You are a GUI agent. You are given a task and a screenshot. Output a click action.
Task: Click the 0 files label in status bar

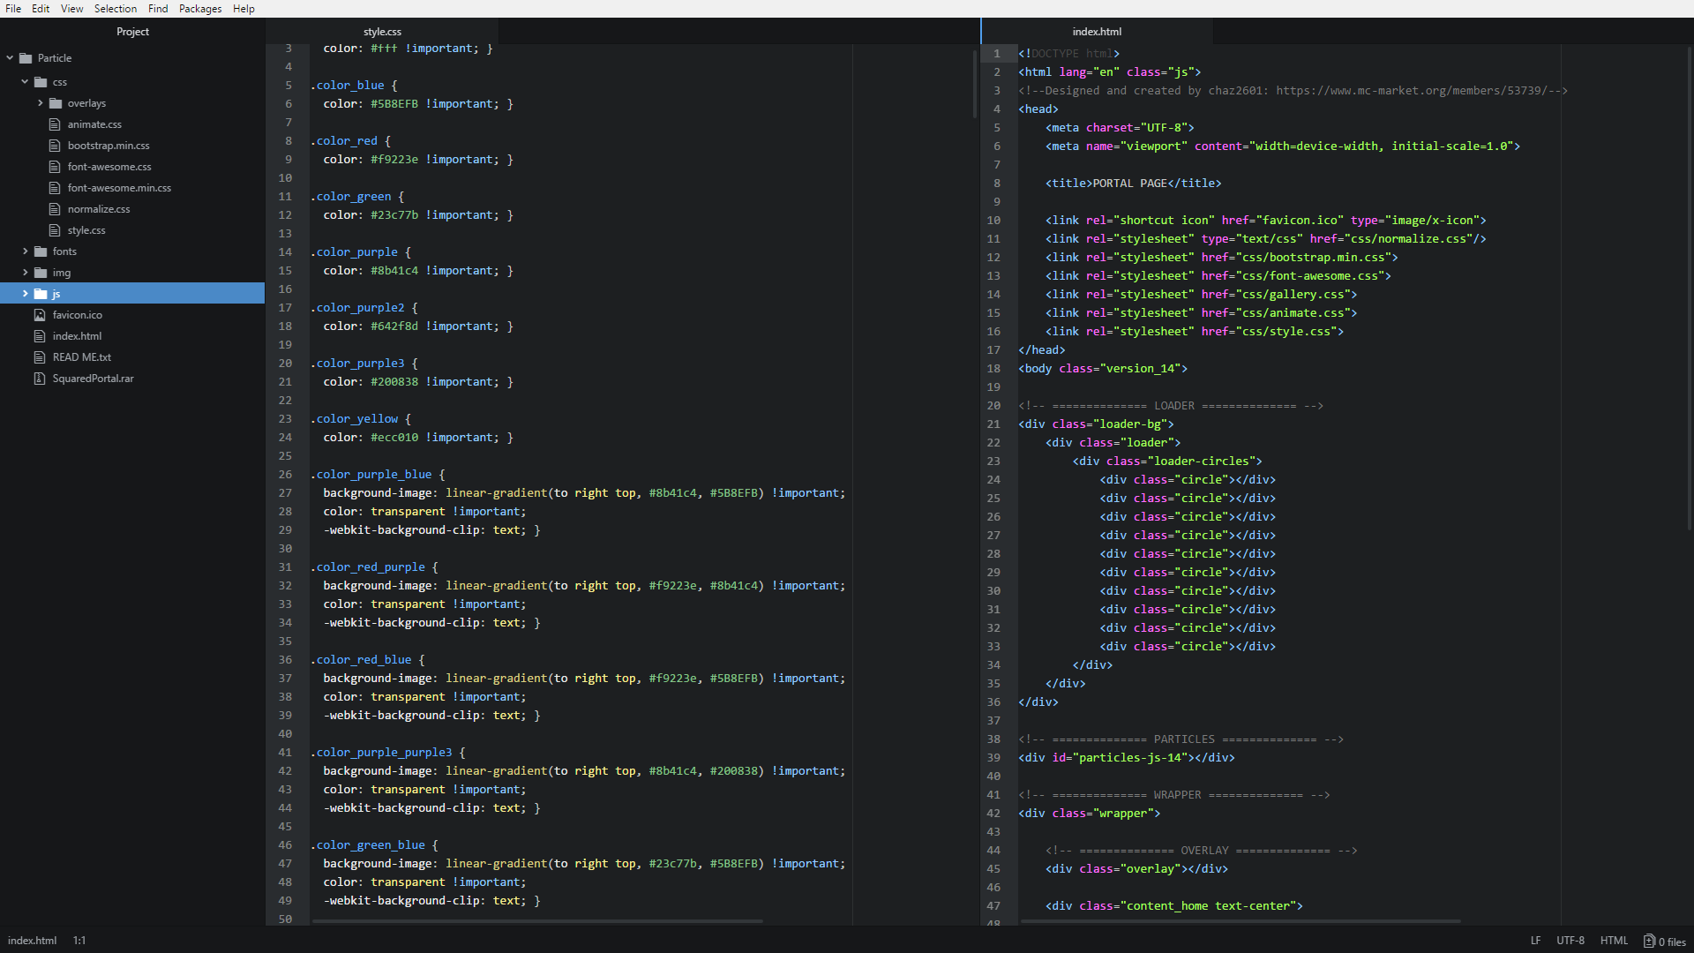[1672, 942]
